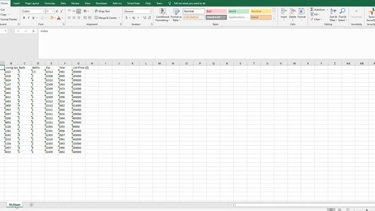Image resolution: width=375 pixels, height=211 pixels.
Task: Apply percent style format
Action: tap(134, 18)
